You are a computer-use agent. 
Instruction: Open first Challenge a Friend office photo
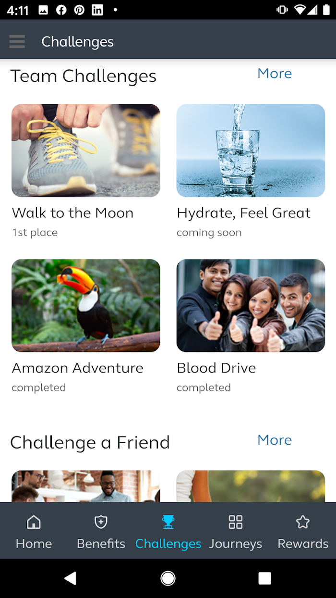pos(86,486)
